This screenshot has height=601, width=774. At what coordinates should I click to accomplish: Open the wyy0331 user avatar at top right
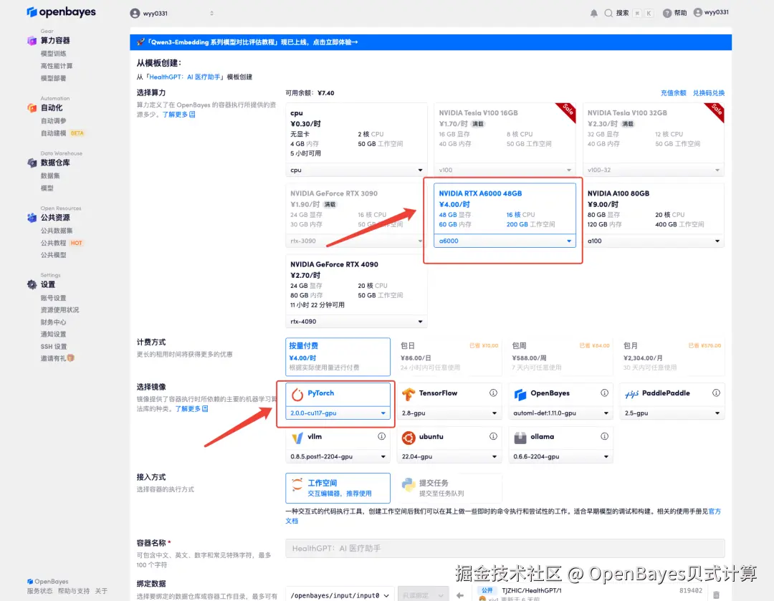[x=698, y=12]
